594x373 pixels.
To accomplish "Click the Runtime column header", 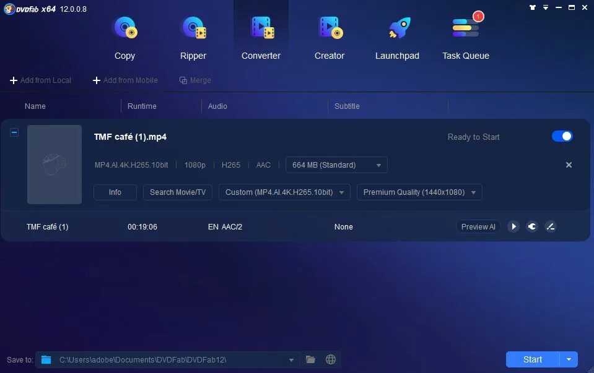I will click(x=142, y=106).
